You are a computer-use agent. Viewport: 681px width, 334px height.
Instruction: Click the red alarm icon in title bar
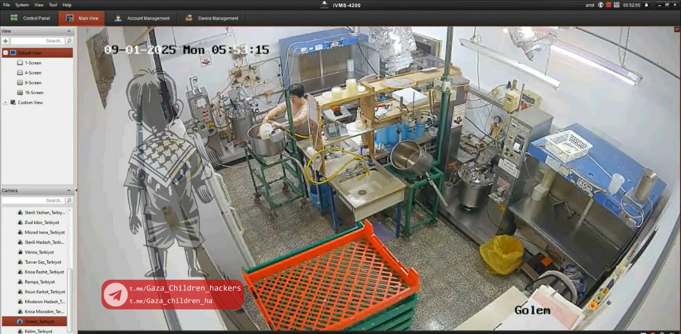click(x=608, y=5)
